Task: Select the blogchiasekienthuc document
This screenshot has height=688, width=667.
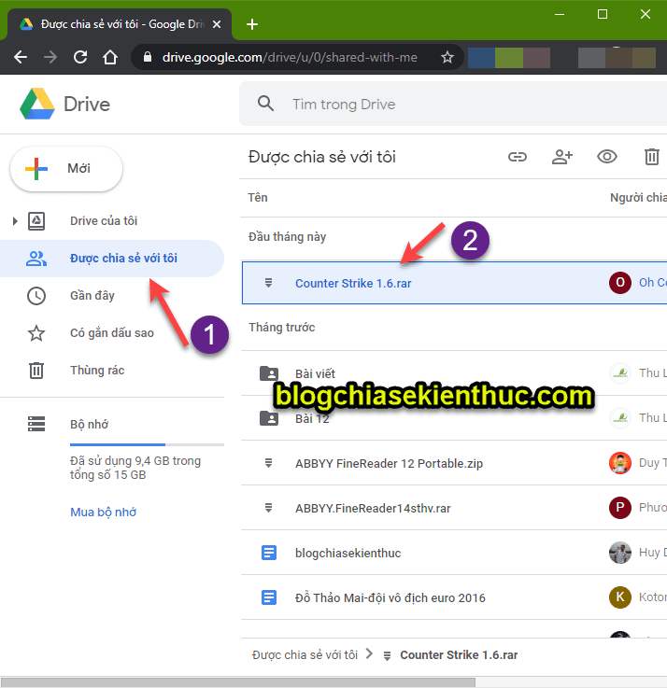Action: [454, 553]
